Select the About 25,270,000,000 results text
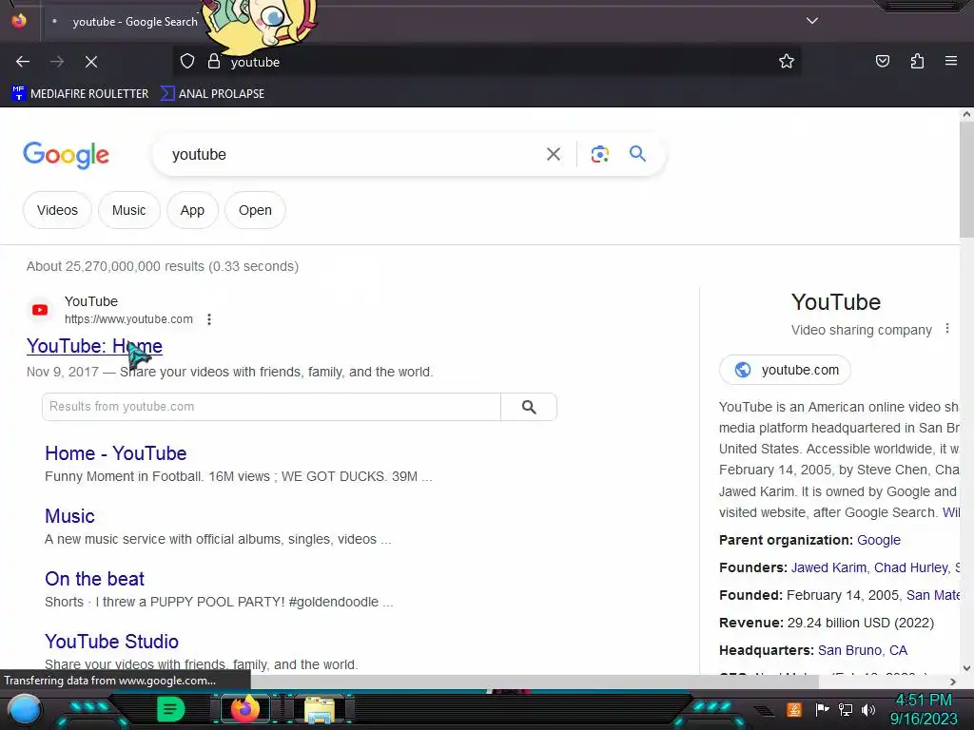The image size is (974, 730). (x=163, y=266)
